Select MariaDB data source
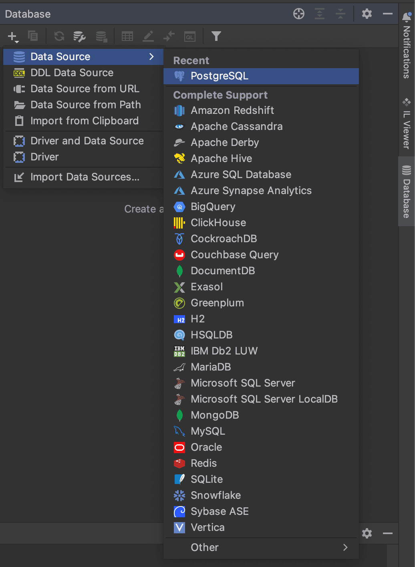 pos(261,367)
